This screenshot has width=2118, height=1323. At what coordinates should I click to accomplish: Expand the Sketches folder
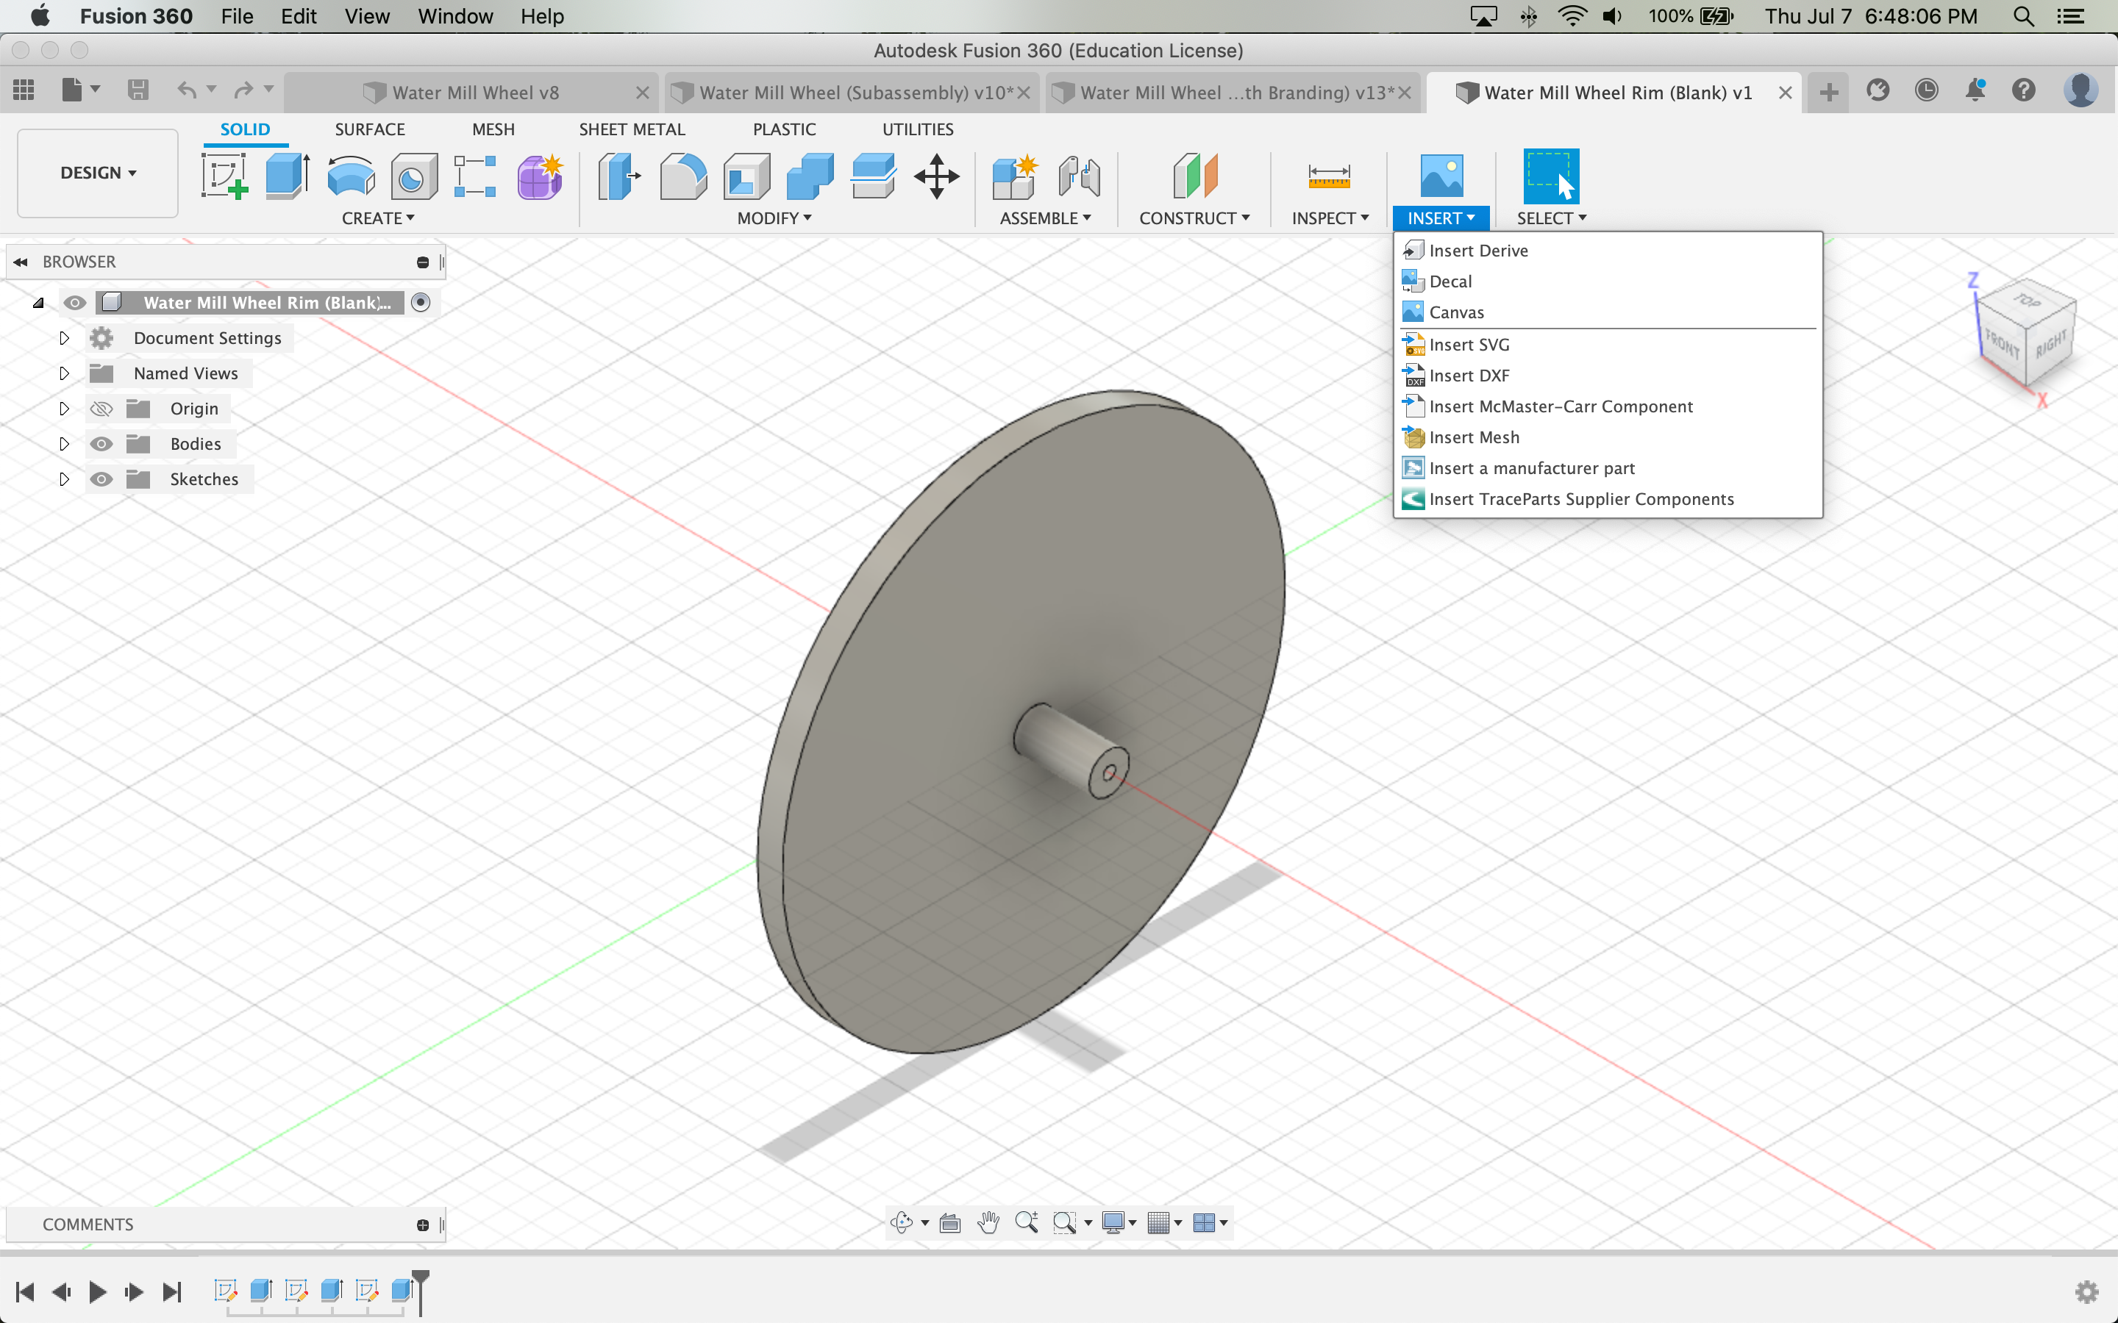point(64,479)
